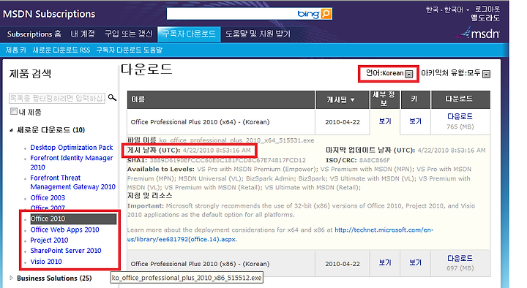527x288 pixels.
Task: Select Desktop Optimization Pack in the list
Action: click(x=72, y=148)
